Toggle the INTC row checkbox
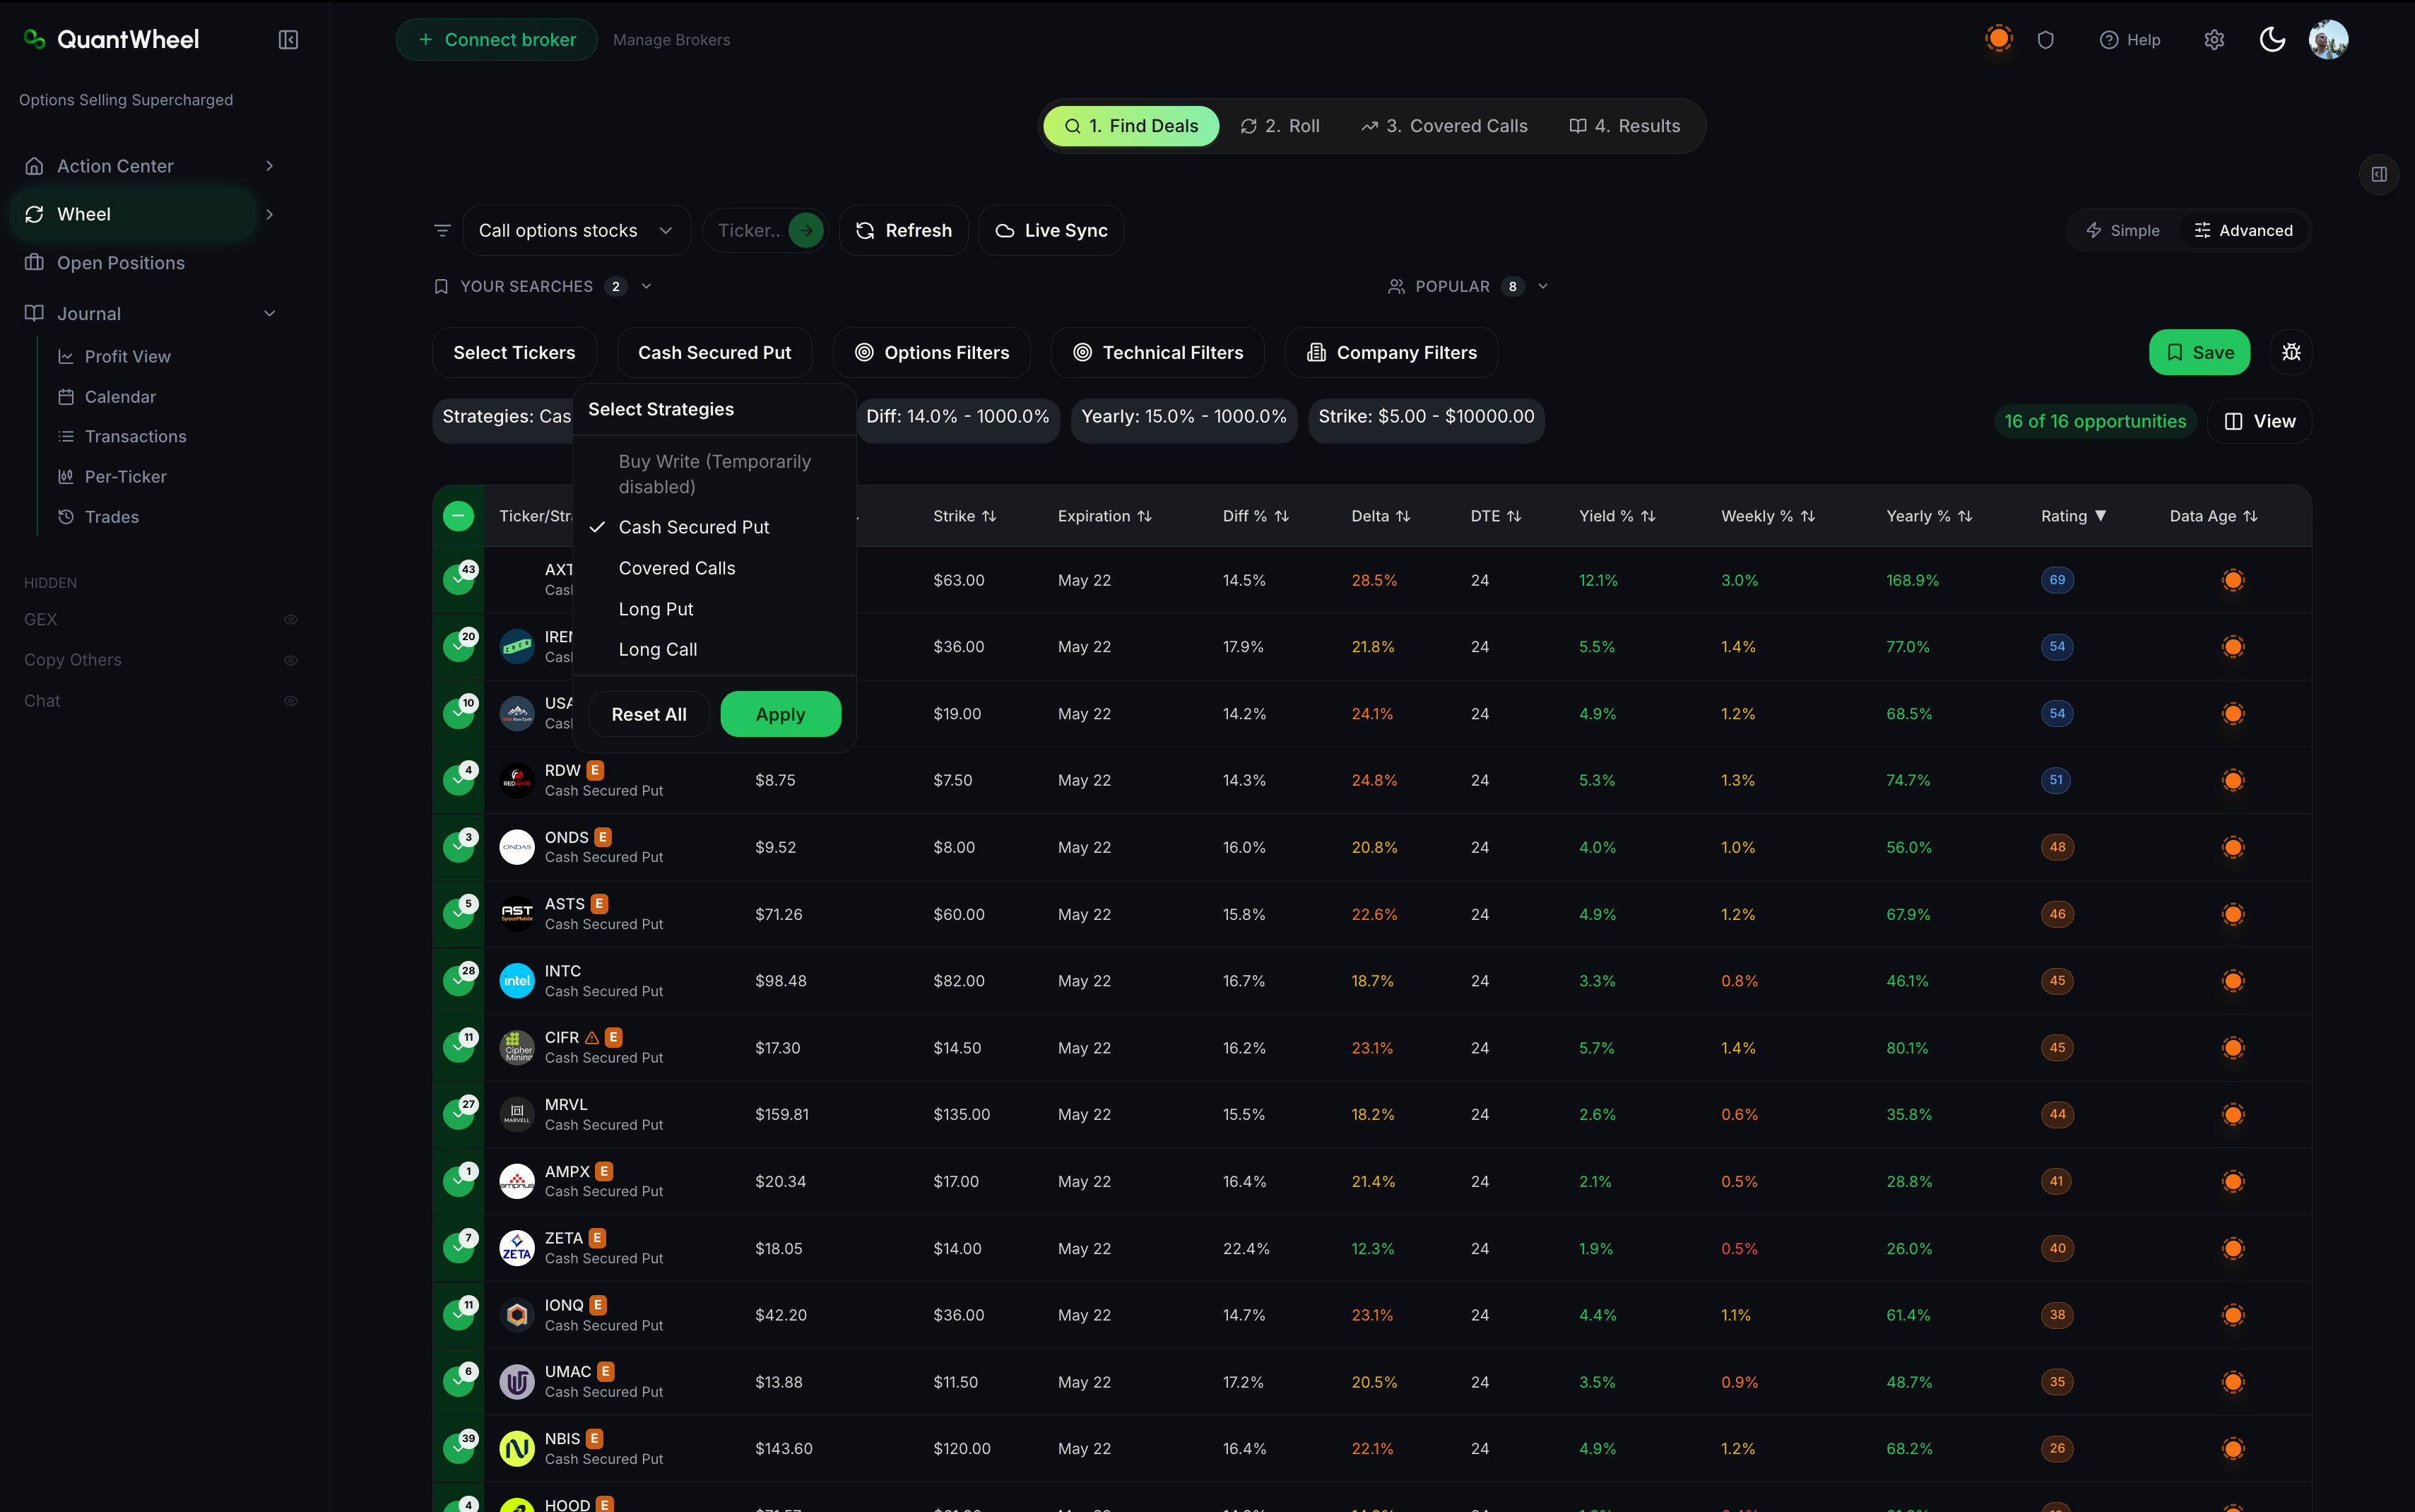 459,981
